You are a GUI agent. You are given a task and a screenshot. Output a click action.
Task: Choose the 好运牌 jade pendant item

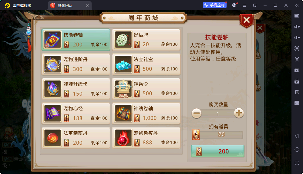[146, 40]
